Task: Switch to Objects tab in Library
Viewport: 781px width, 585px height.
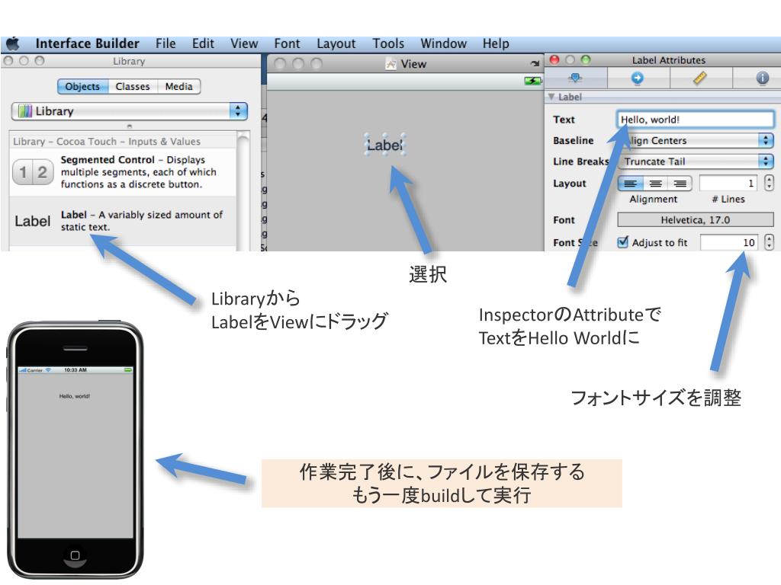Action: pos(82,87)
